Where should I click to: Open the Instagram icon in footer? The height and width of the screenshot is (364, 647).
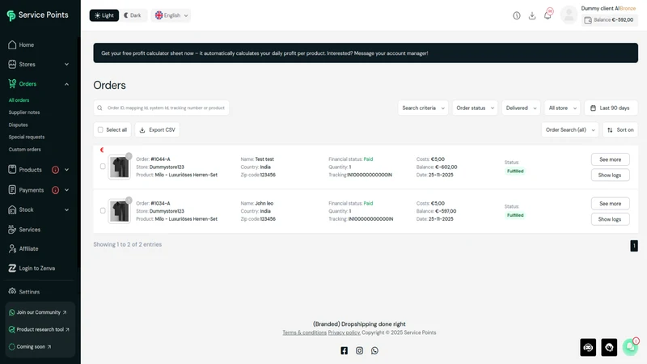pos(359,350)
